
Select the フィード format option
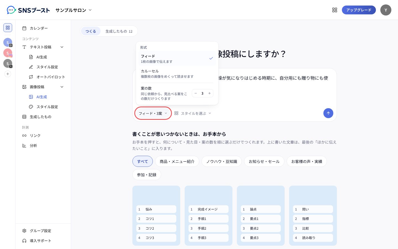[177, 58]
